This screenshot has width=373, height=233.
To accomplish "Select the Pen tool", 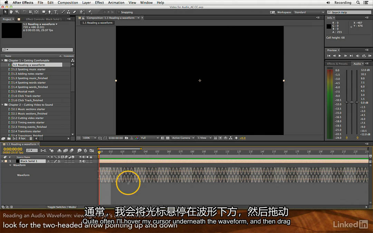I will (49, 12).
